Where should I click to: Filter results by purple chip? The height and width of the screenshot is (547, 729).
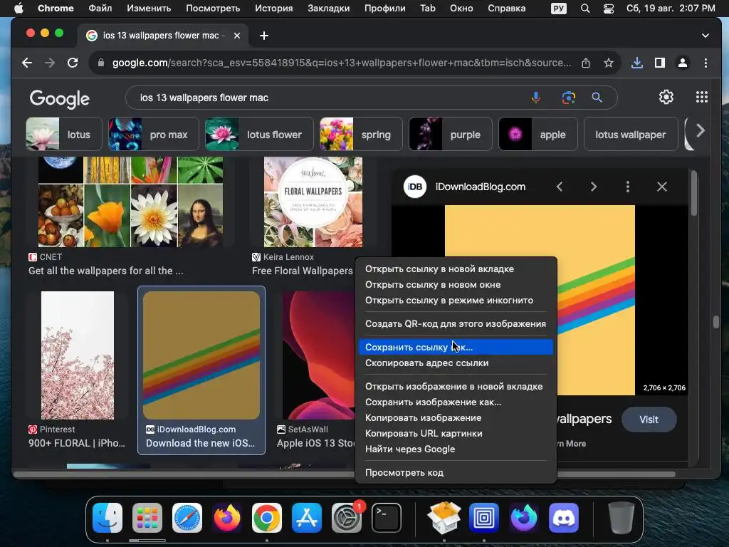[450, 135]
